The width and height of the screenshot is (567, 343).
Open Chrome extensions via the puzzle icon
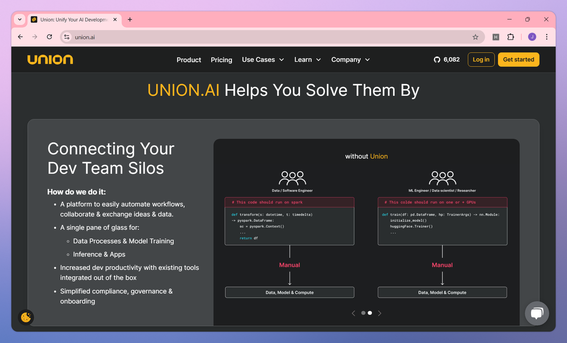(x=511, y=36)
